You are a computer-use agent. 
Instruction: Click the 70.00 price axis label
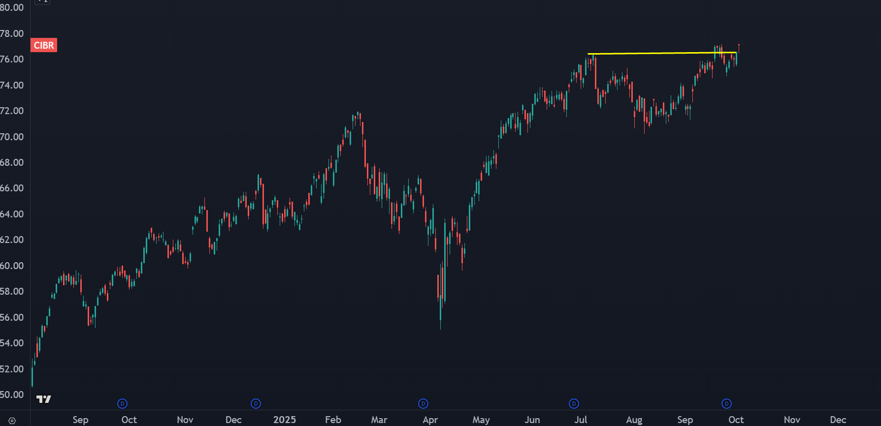click(12, 137)
